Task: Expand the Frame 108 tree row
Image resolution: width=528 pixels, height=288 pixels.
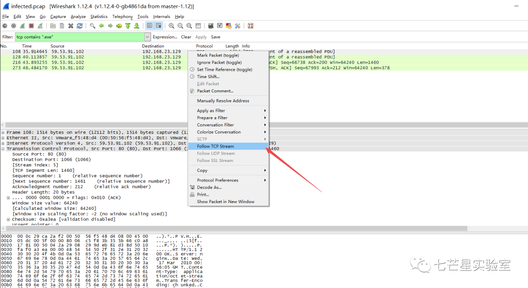Action: [x=3, y=132]
